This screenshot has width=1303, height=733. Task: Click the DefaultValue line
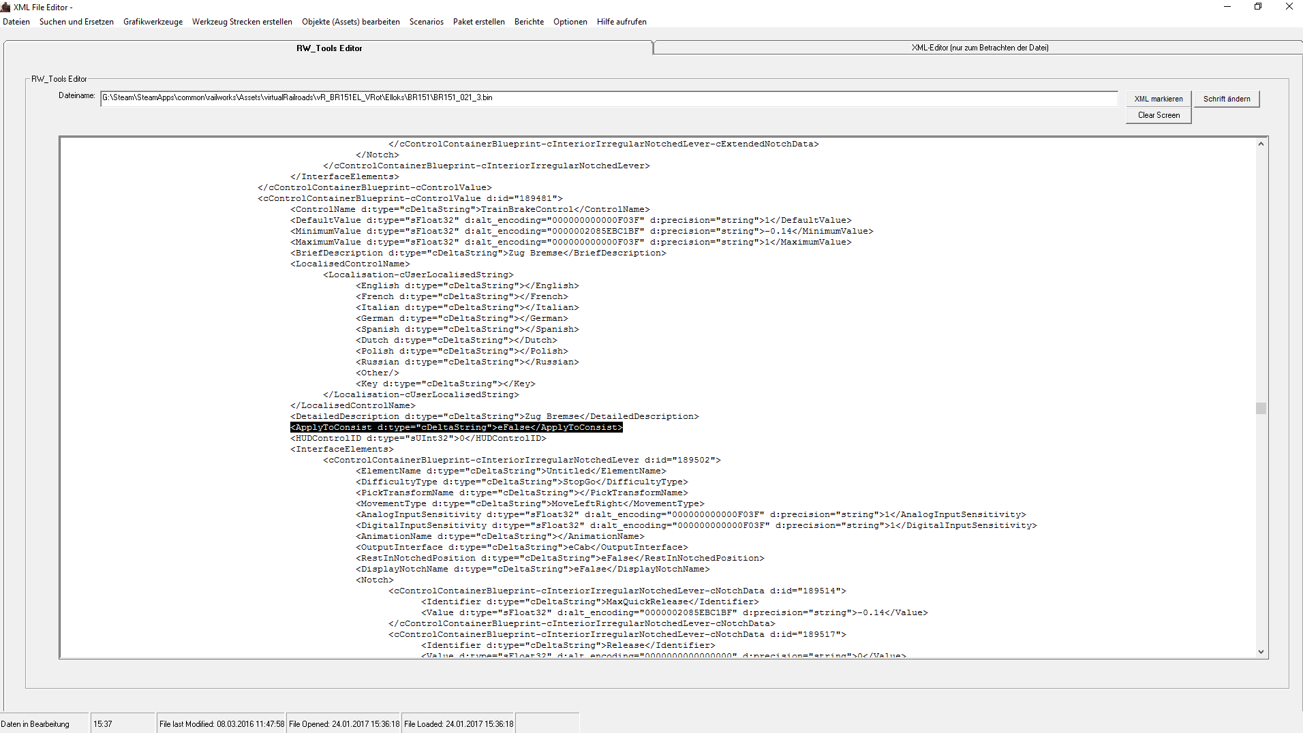[x=571, y=220]
